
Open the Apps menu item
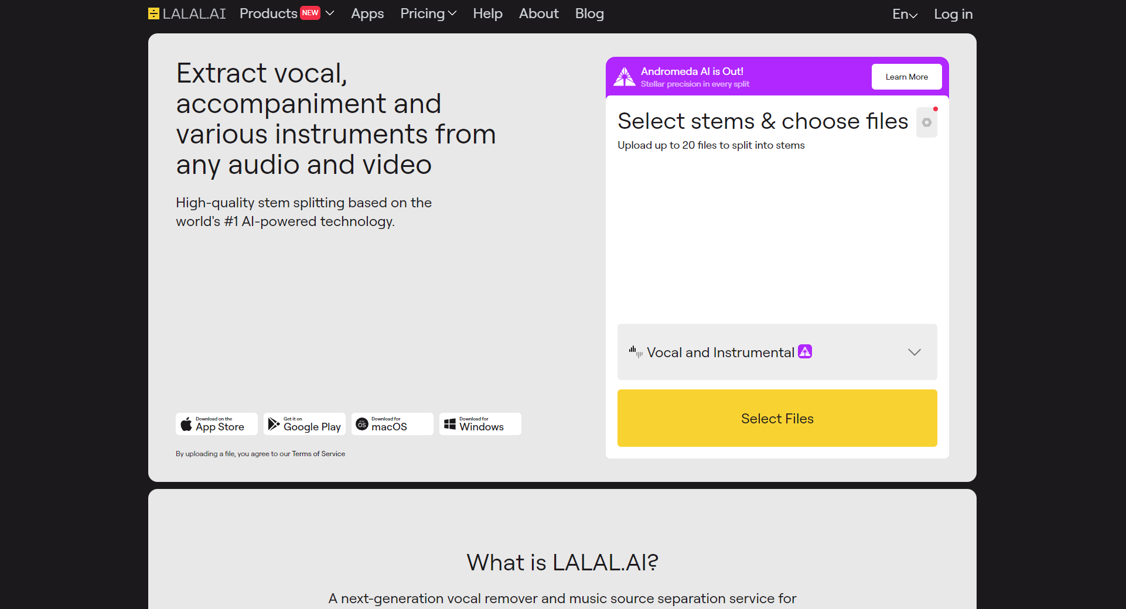point(367,13)
